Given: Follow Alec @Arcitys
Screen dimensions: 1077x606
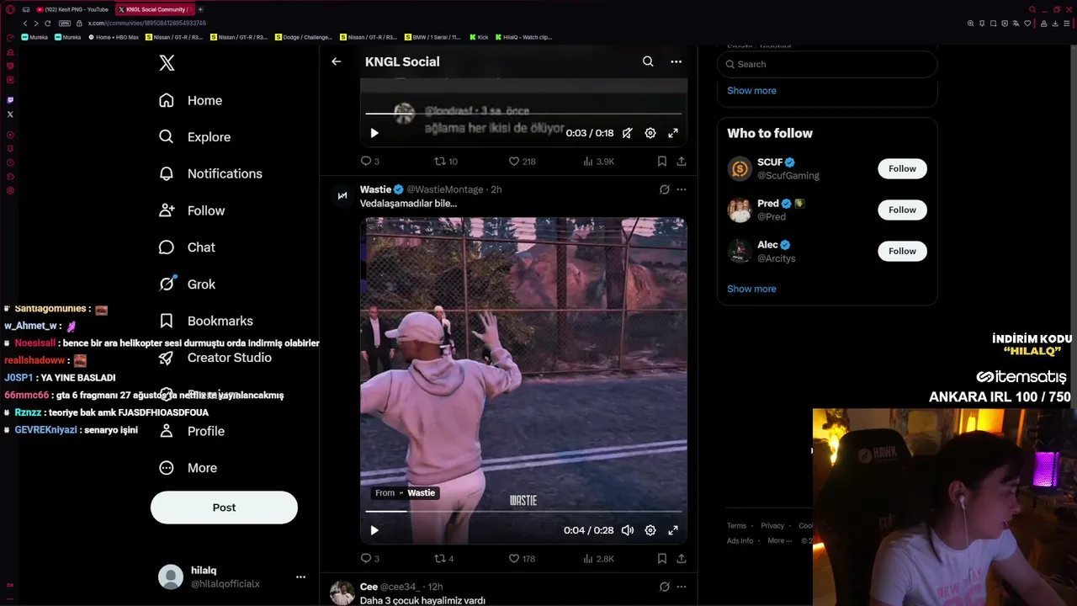Looking at the screenshot, I should click(x=902, y=251).
